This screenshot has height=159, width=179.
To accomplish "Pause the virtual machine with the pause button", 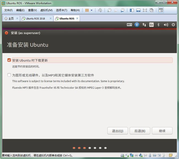I will pyautogui.click(x=87, y=10).
